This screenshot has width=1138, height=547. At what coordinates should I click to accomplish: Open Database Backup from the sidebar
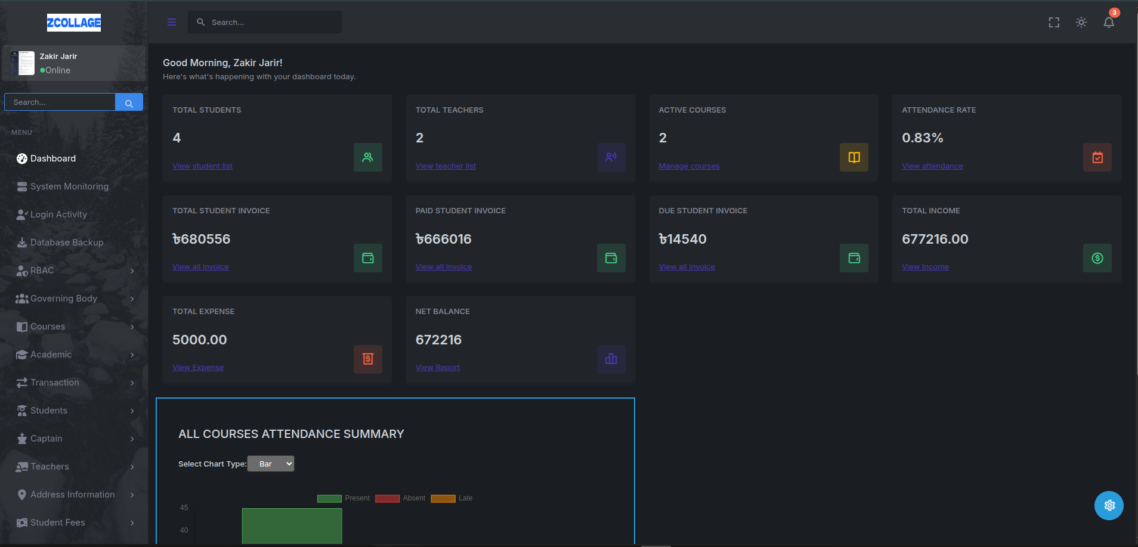tap(67, 243)
